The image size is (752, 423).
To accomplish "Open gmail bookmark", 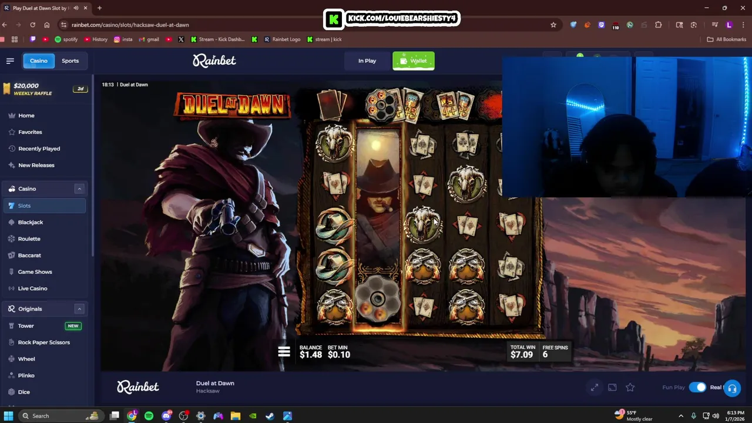I will point(149,39).
